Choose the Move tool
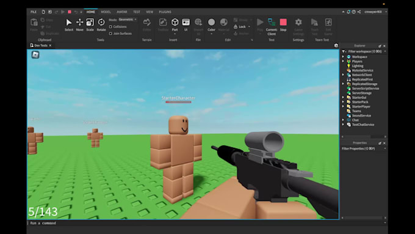Viewport: 415px width, 234px height. 80,25
